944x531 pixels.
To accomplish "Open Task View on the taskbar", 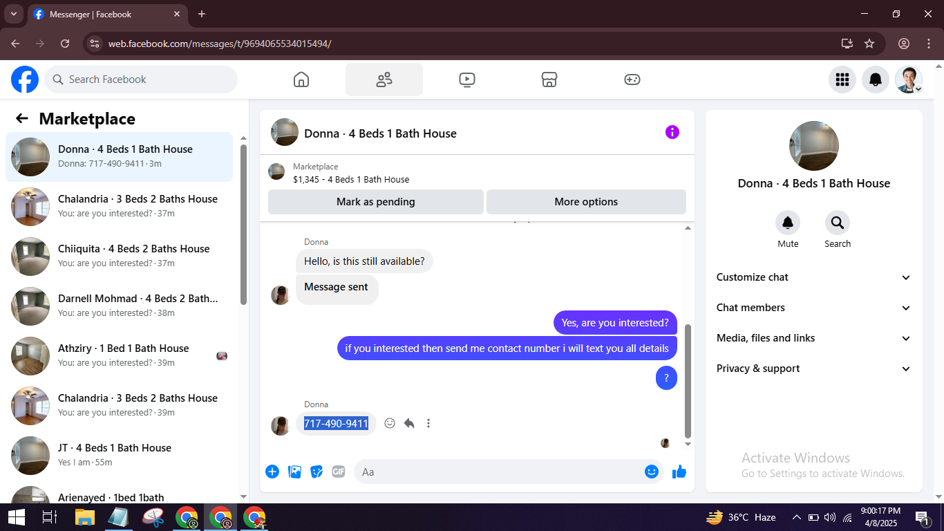I will click(x=50, y=517).
